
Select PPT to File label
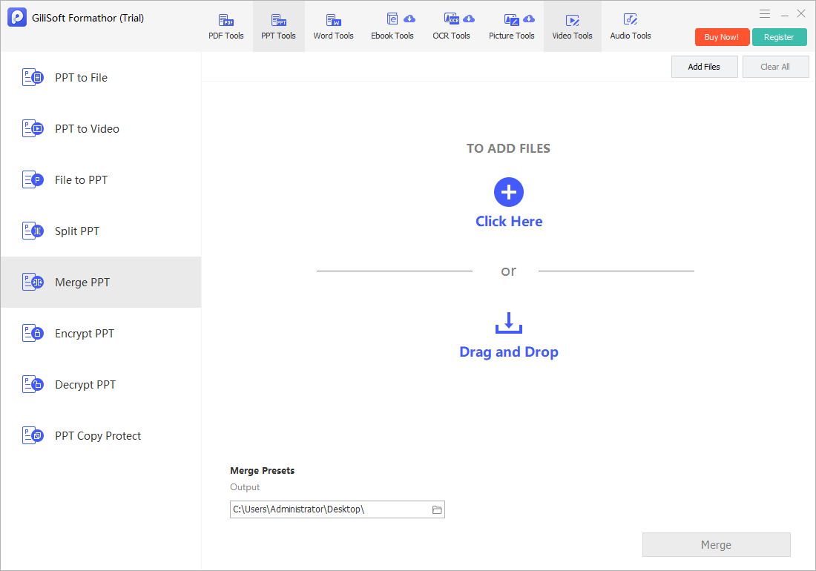click(x=81, y=77)
